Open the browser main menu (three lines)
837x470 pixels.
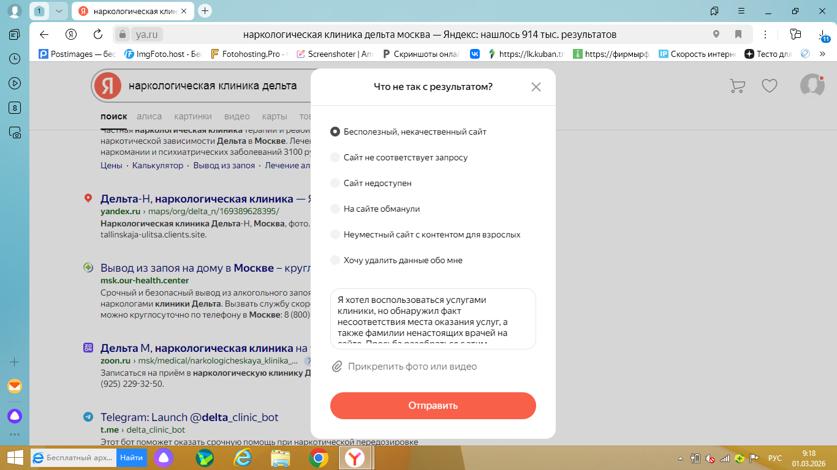742,11
